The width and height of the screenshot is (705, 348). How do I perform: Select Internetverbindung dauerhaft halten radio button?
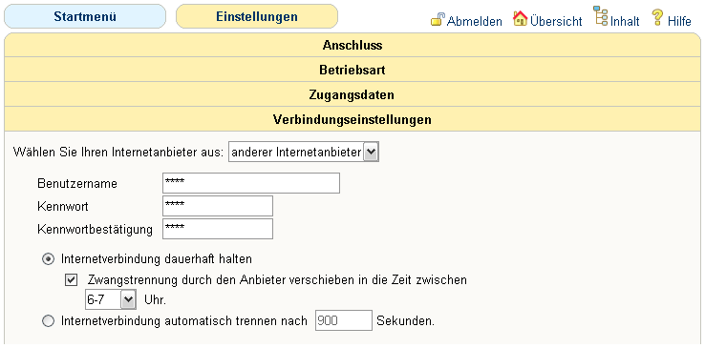[48, 259]
